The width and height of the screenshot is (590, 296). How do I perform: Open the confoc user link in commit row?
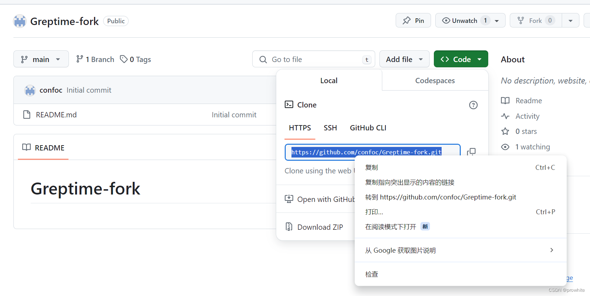click(51, 90)
